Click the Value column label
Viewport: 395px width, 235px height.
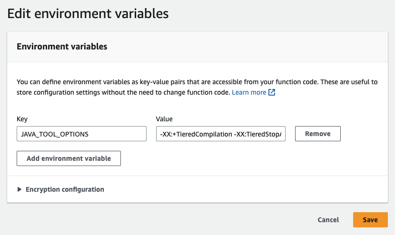(164, 119)
